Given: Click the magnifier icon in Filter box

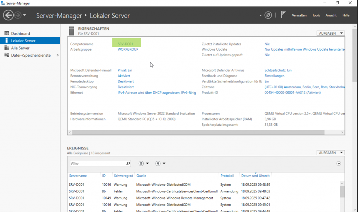Looking at the screenshot, I should coord(128,163).
